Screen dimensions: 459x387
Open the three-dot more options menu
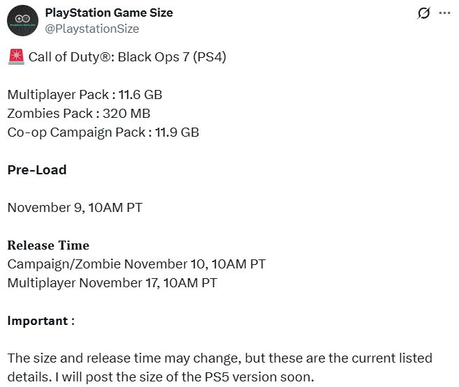click(x=444, y=13)
